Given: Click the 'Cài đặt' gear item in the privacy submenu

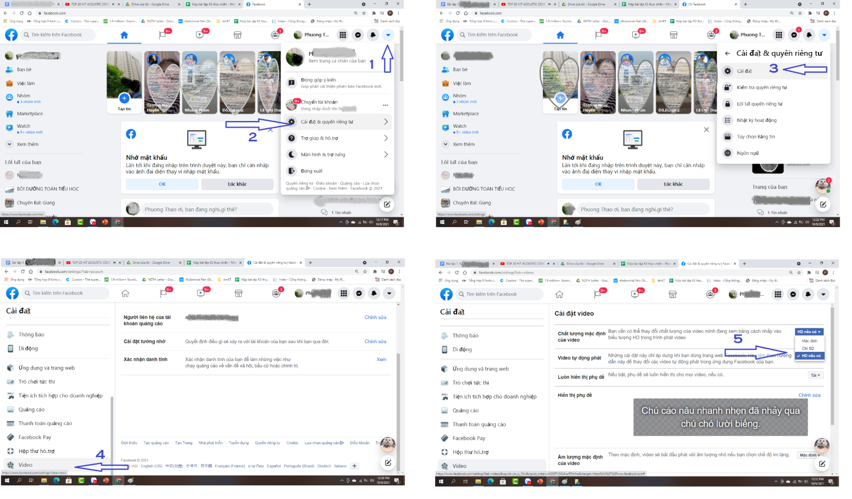Looking at the screenshot, I should pos(774,71).
